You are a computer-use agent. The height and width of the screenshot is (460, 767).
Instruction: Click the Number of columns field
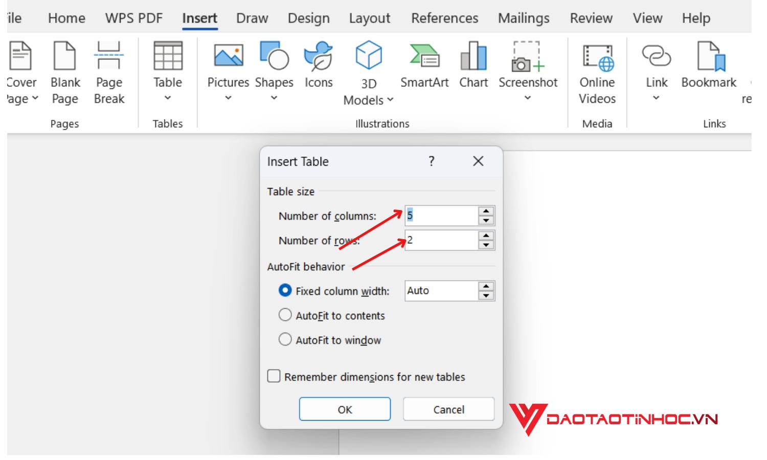pos(442,216)
